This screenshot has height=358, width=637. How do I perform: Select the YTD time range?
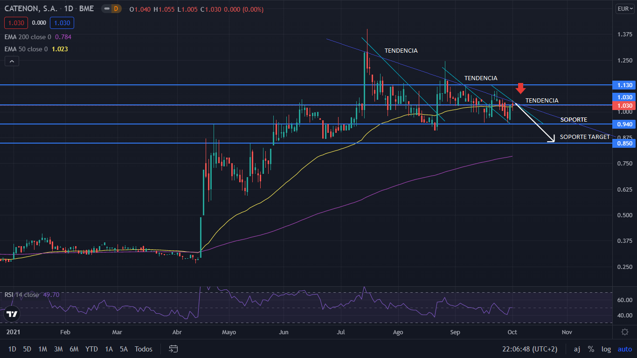pos(91,349)
